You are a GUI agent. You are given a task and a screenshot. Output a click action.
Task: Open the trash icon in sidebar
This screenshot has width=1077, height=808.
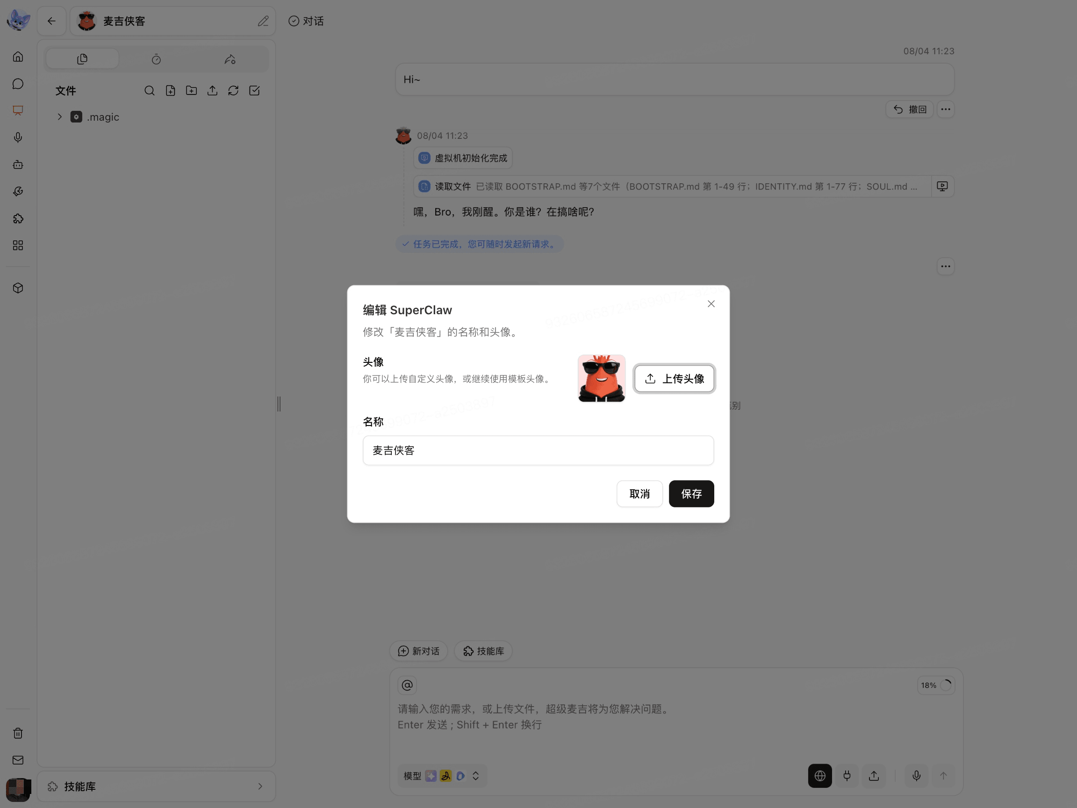click(x=18, y=733)
